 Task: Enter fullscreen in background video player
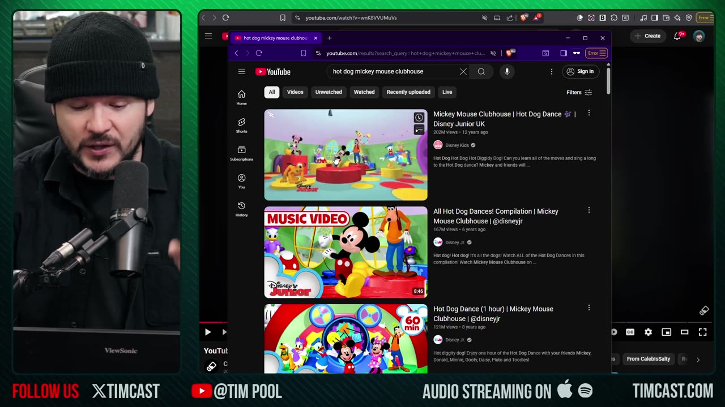point(702,332)
